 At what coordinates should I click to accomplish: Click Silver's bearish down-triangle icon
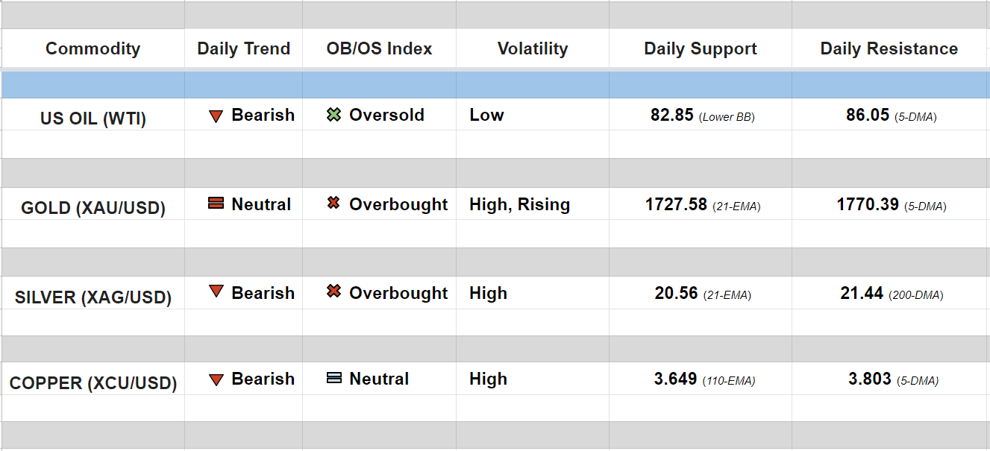(x=216, y=291)
